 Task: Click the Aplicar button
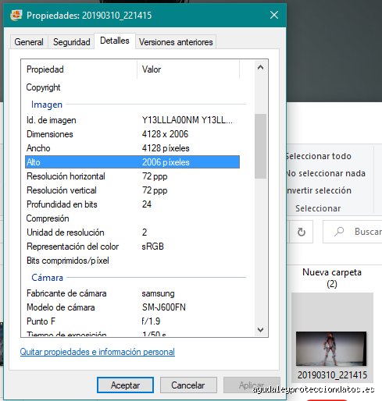pos(252,385)
